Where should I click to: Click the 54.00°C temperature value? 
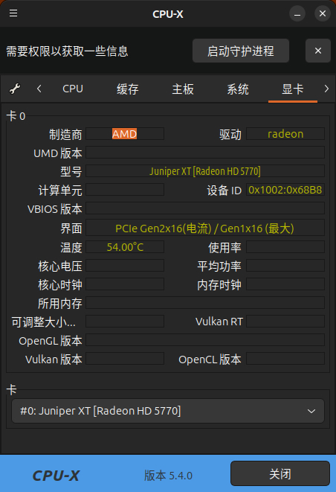[x=125, y=247]
